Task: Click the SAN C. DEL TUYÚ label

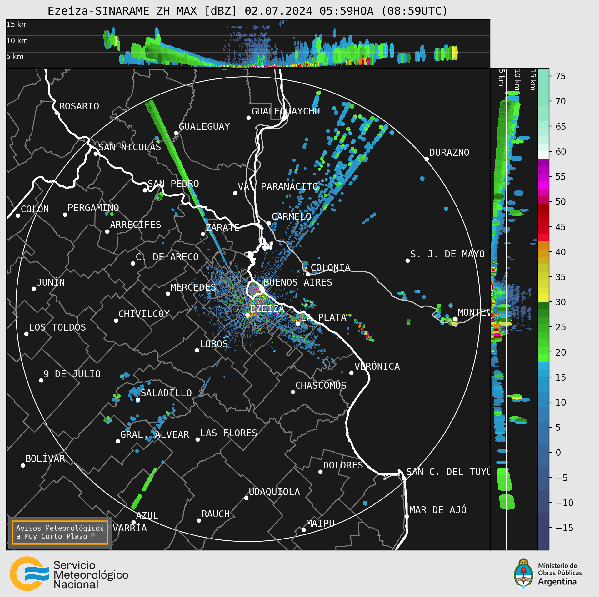Action: [x=447, y=472]
